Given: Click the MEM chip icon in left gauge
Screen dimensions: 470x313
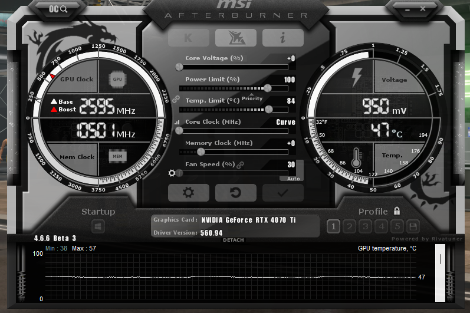Looking at the screenshot, I should click(117, 156).
